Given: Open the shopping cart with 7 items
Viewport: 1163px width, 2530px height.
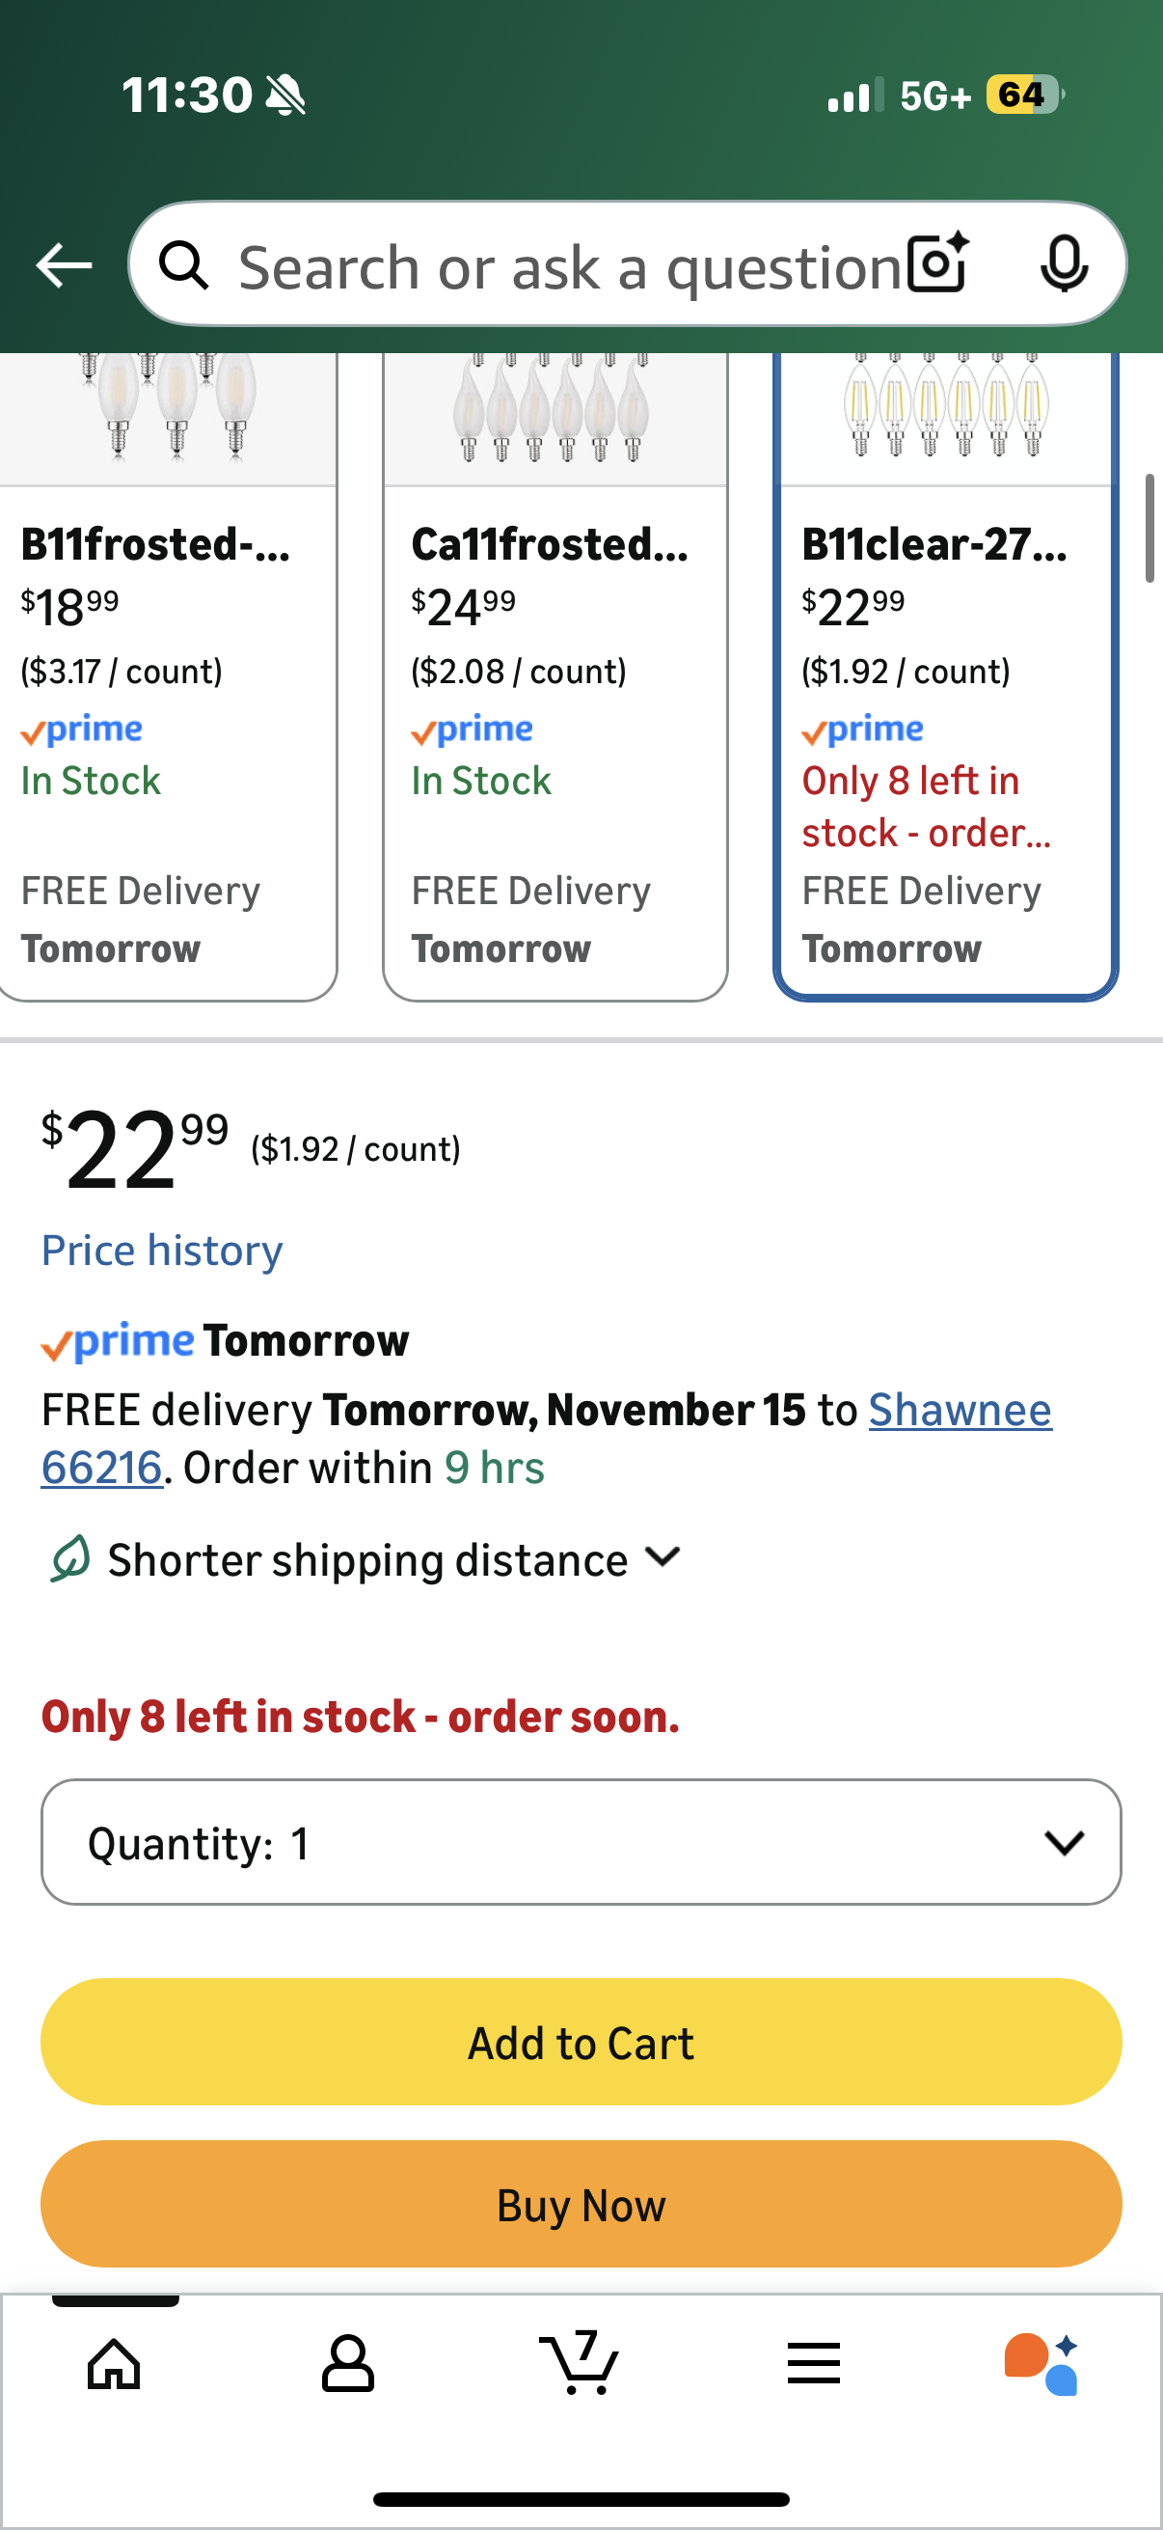Looking at the screenshot, I should 581,2362.
